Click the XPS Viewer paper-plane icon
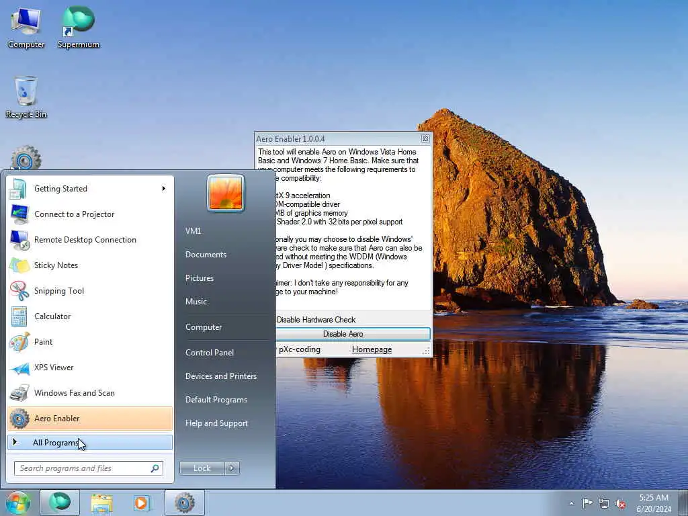 click(19, 368)
